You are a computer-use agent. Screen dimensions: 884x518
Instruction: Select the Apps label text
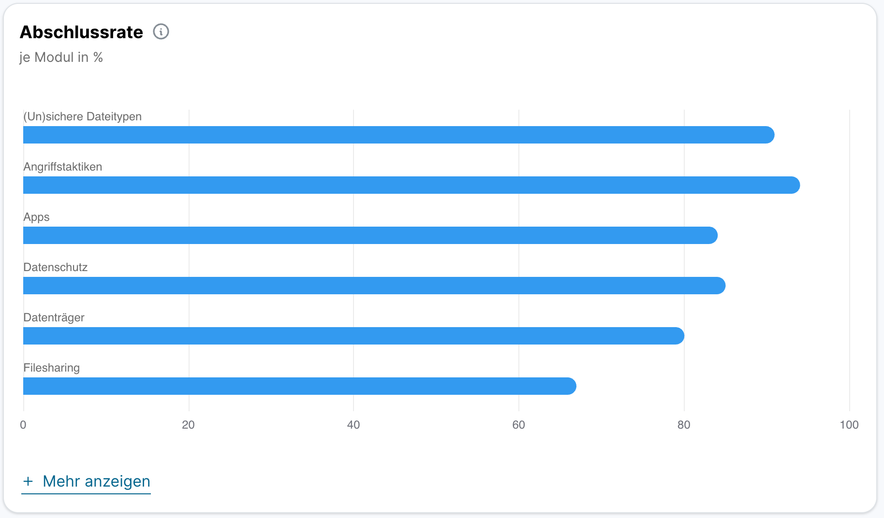click(36, 217)
